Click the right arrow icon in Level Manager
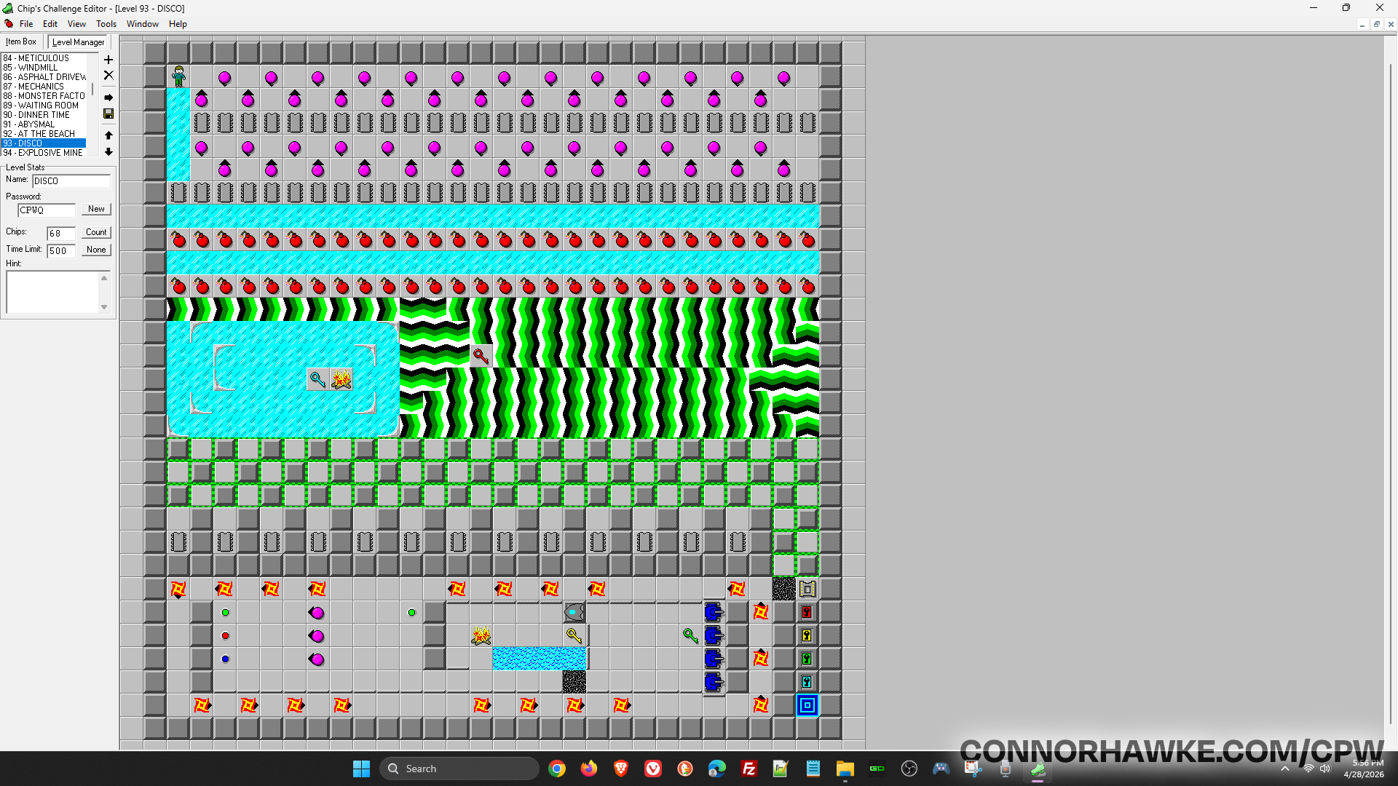1398x786 pixels. [108, 97]
